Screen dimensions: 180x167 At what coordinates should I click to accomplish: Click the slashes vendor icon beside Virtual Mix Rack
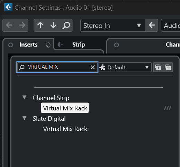tap(168, 108)
